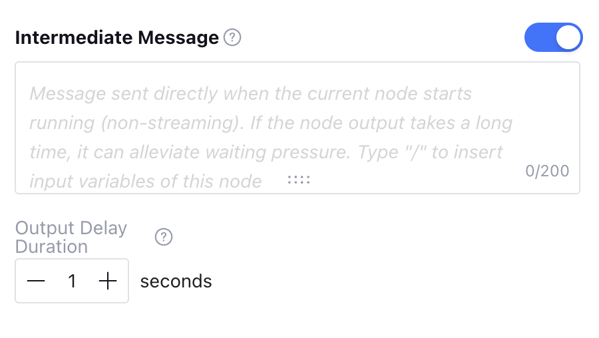Click the delay value showing 1
This screenshot has height=338, width=599.
(72, 281)
